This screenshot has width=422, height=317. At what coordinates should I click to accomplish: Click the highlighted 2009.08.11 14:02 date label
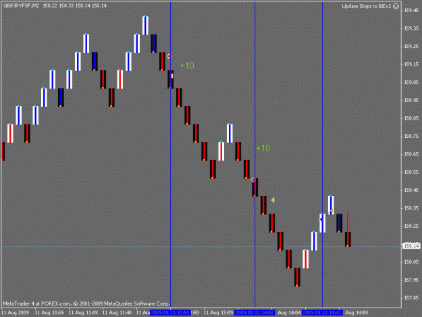pyautogui.click(x=255, y=312)
